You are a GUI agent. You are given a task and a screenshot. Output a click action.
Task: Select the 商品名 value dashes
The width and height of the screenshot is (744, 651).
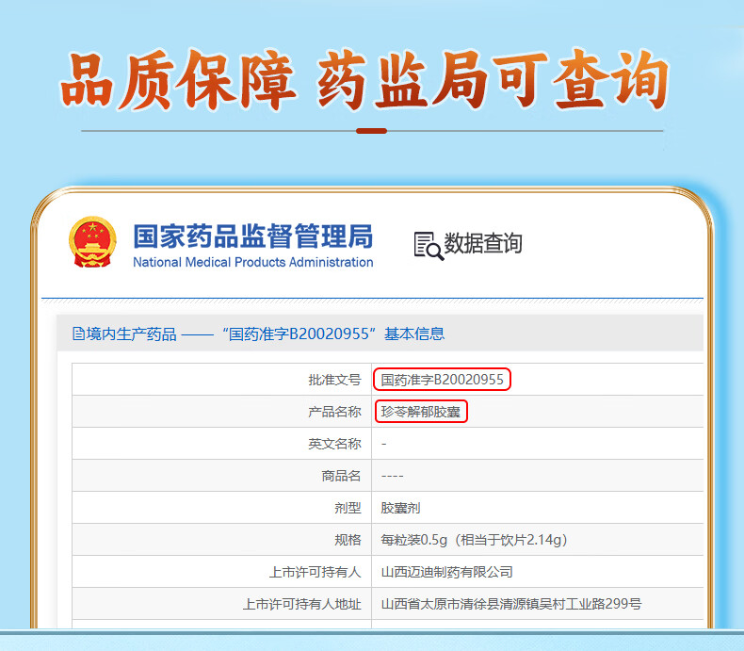[x=392, y=476]
